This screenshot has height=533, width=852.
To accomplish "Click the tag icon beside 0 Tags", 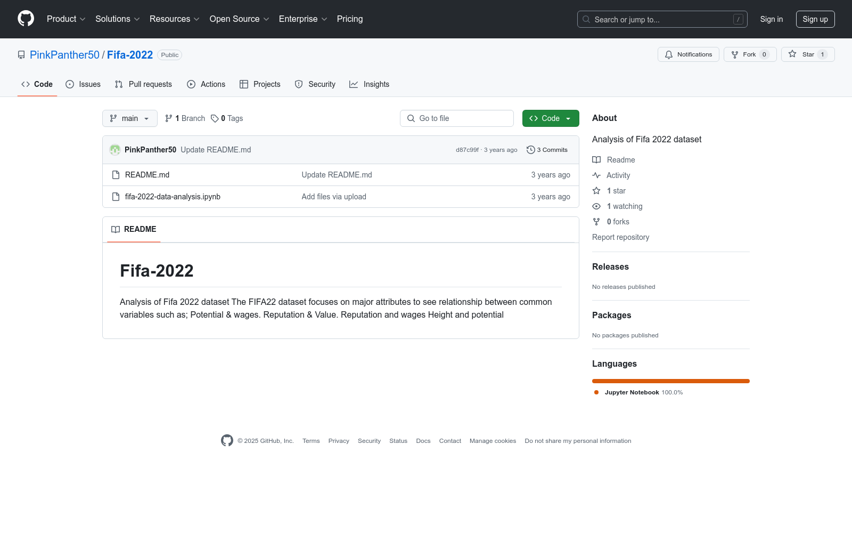I will pyautogui.click(x=215, y=118).
